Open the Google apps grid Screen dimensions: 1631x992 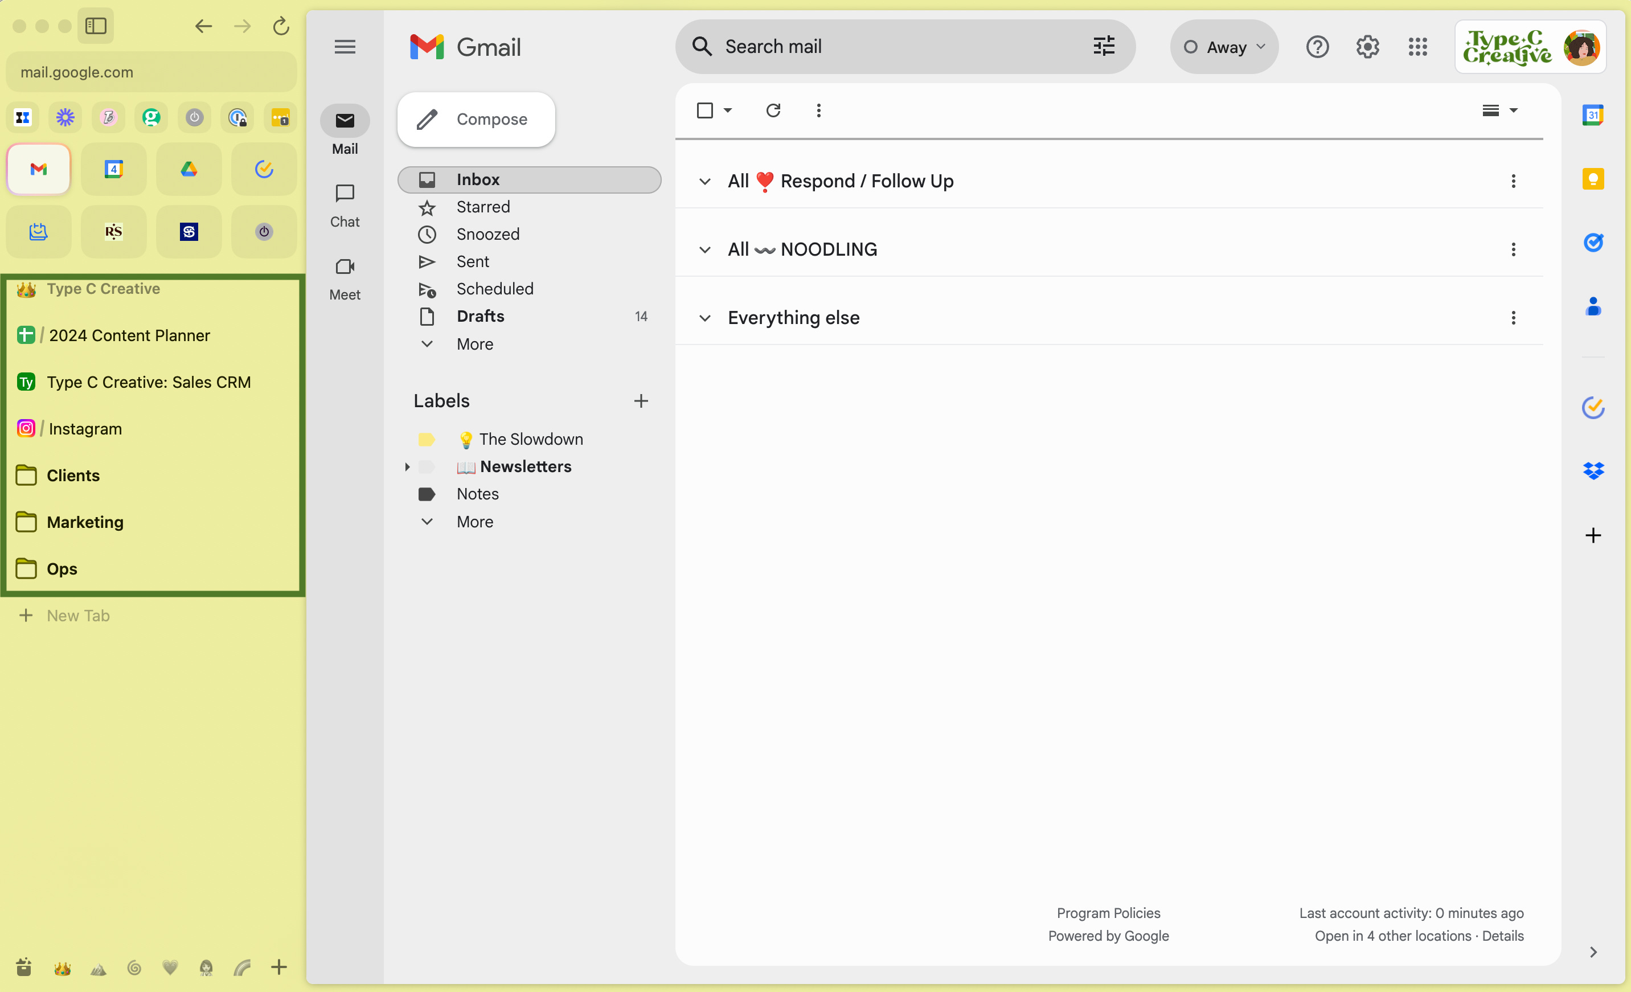coord(1417,47)
